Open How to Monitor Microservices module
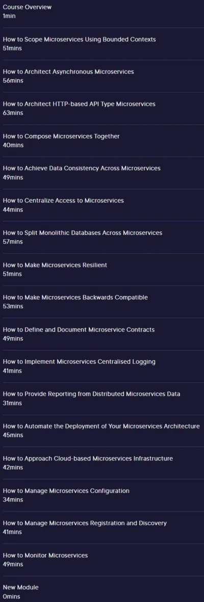The height and width of the screenshot is (602, 204). (x=102, y=560)
